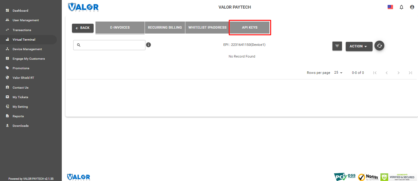Click the Promotions tag icon
Screen dimensions: 418x181
point(7,68)
